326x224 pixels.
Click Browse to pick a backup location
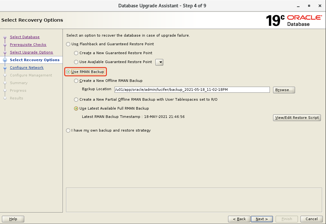[284, 90]
